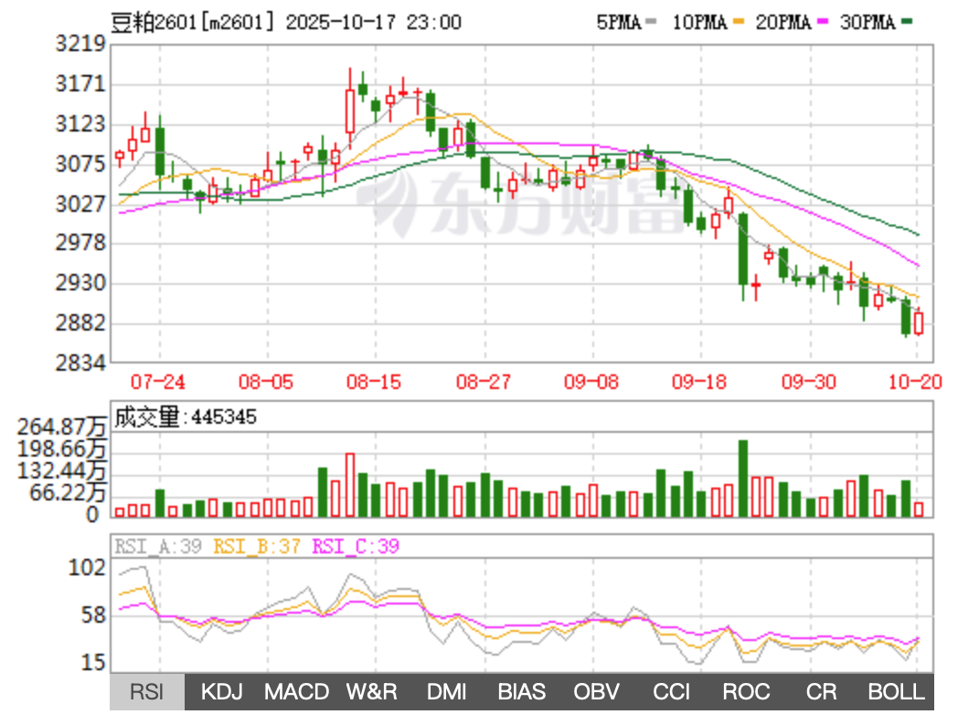Click the orange 10PMA legend swatch
Viewport: 958px width, 725px height.
737,24
